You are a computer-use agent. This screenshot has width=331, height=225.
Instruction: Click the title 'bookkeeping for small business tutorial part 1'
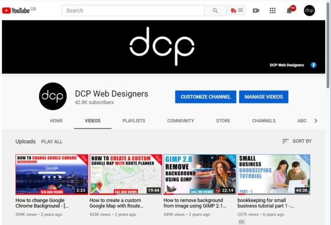(x=266, y=203)
